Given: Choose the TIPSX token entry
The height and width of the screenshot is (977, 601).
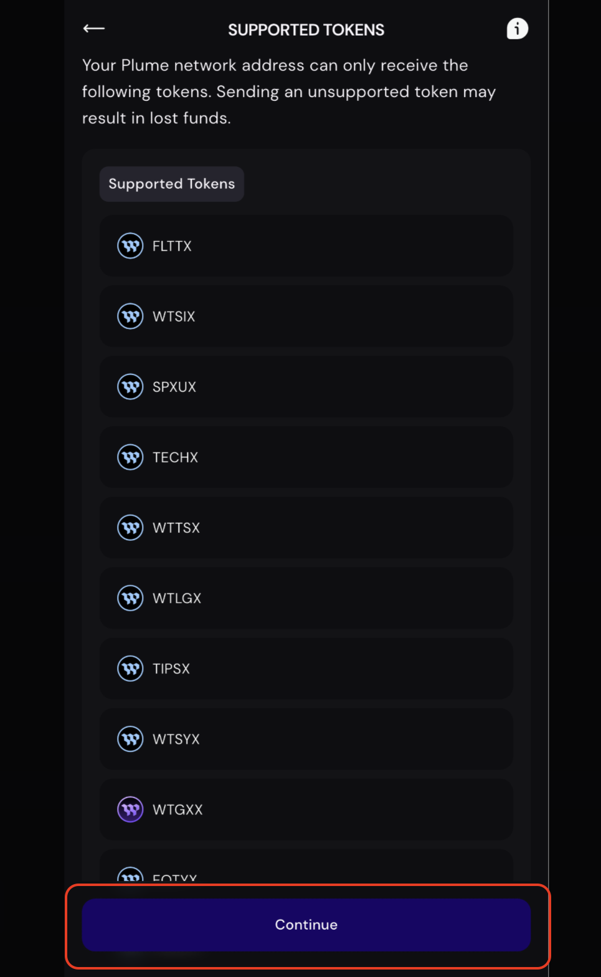Looking at the screenshot, I should [306, 669].
